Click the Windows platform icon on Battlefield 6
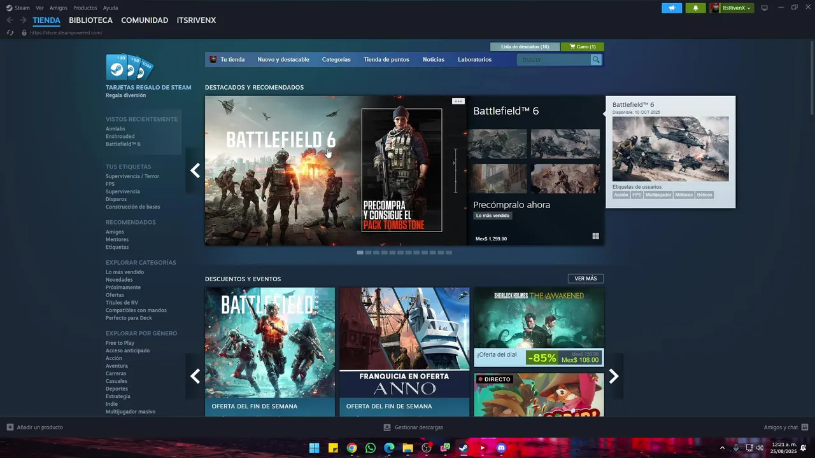This screenshot has height=458, width=815. pos(596,236)
